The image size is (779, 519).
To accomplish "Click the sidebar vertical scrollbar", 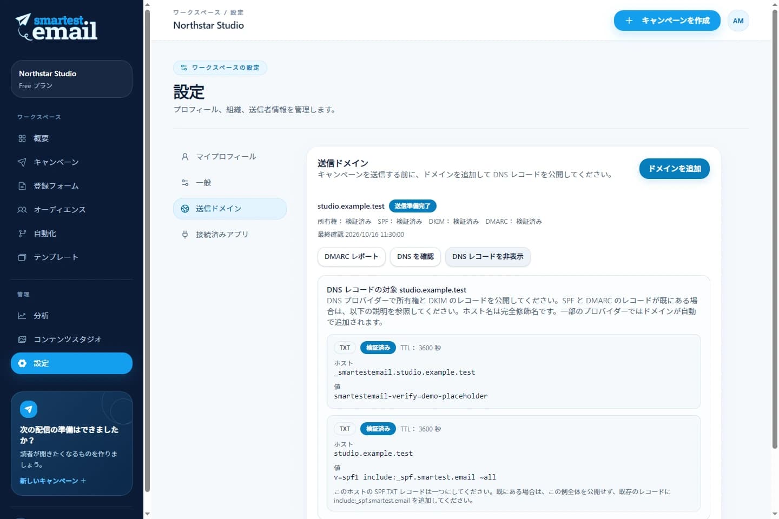I will click(147, 251).
